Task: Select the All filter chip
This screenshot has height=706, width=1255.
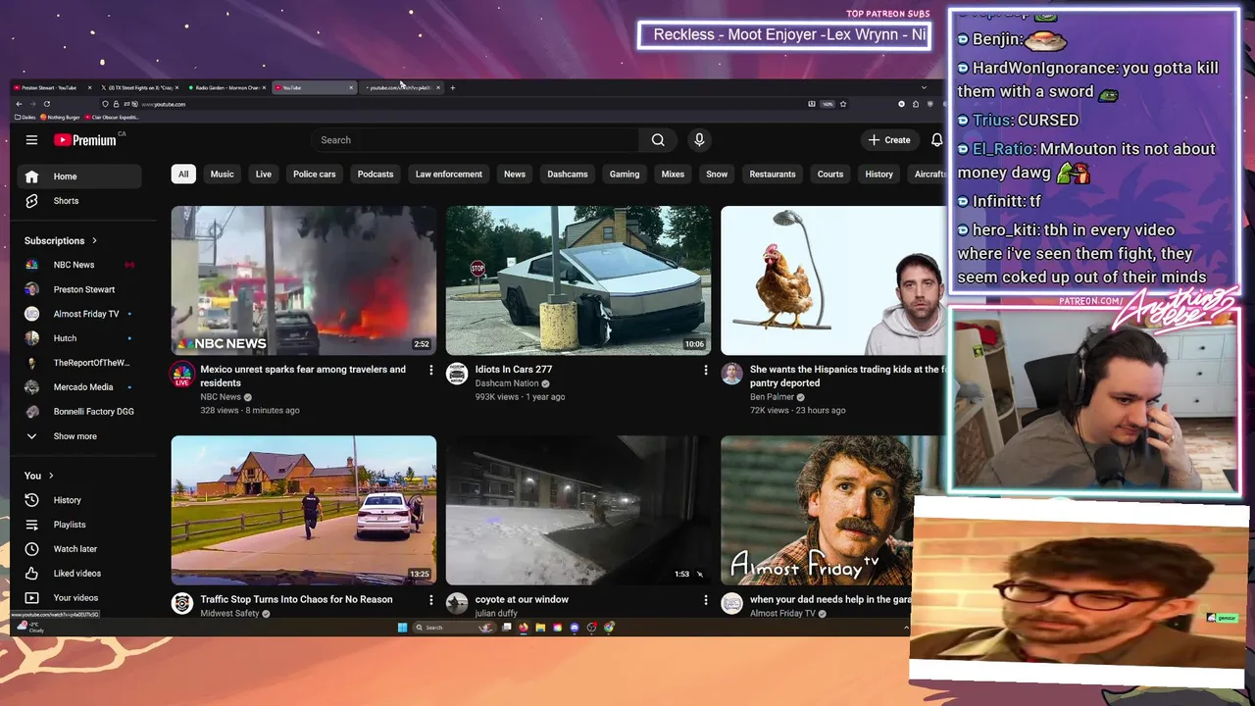Action: pyautogui.click(x=183, y=175)
